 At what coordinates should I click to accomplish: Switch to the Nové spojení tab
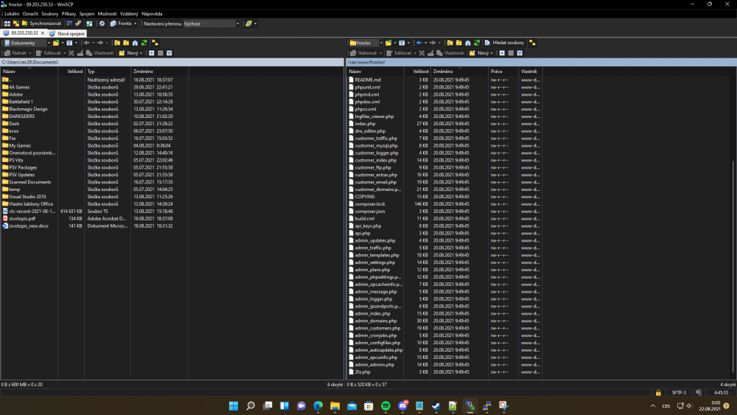click(x=71, y=33)
